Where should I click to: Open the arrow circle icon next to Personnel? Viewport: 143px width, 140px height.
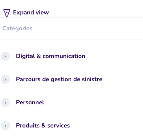click(5, 102)
